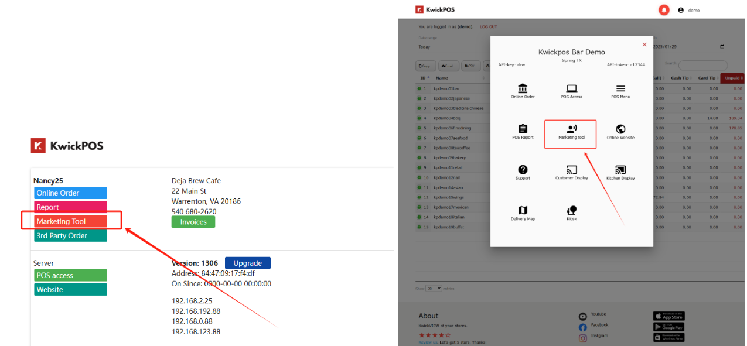Click the blue Upgrade button

[x=248, y=263]
